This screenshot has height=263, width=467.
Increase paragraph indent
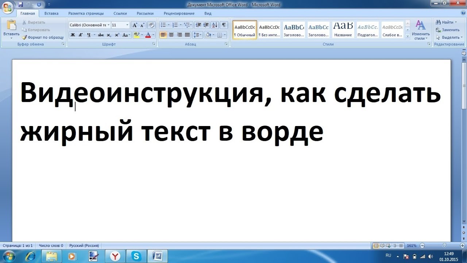[x=206, y=25]
